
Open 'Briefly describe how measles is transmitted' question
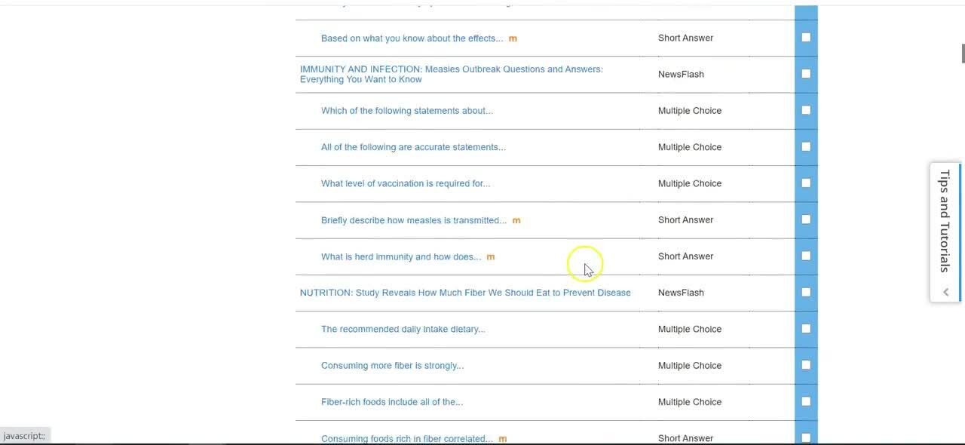[414, 220]
